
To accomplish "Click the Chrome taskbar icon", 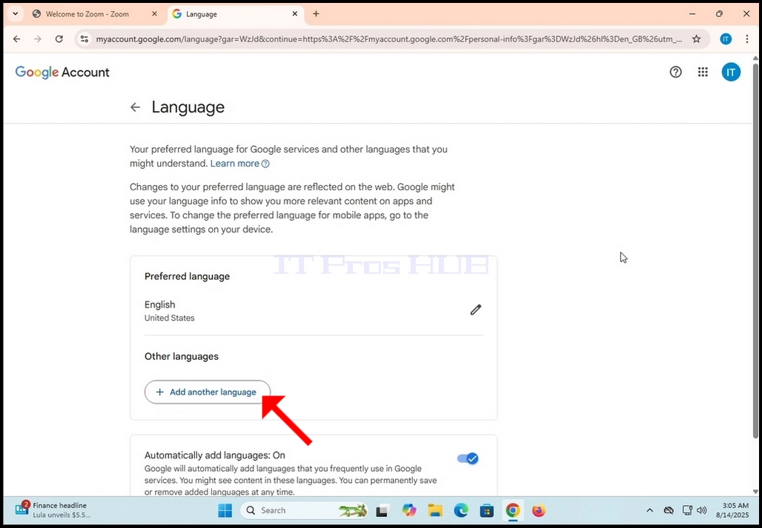I will click(513, 510).
